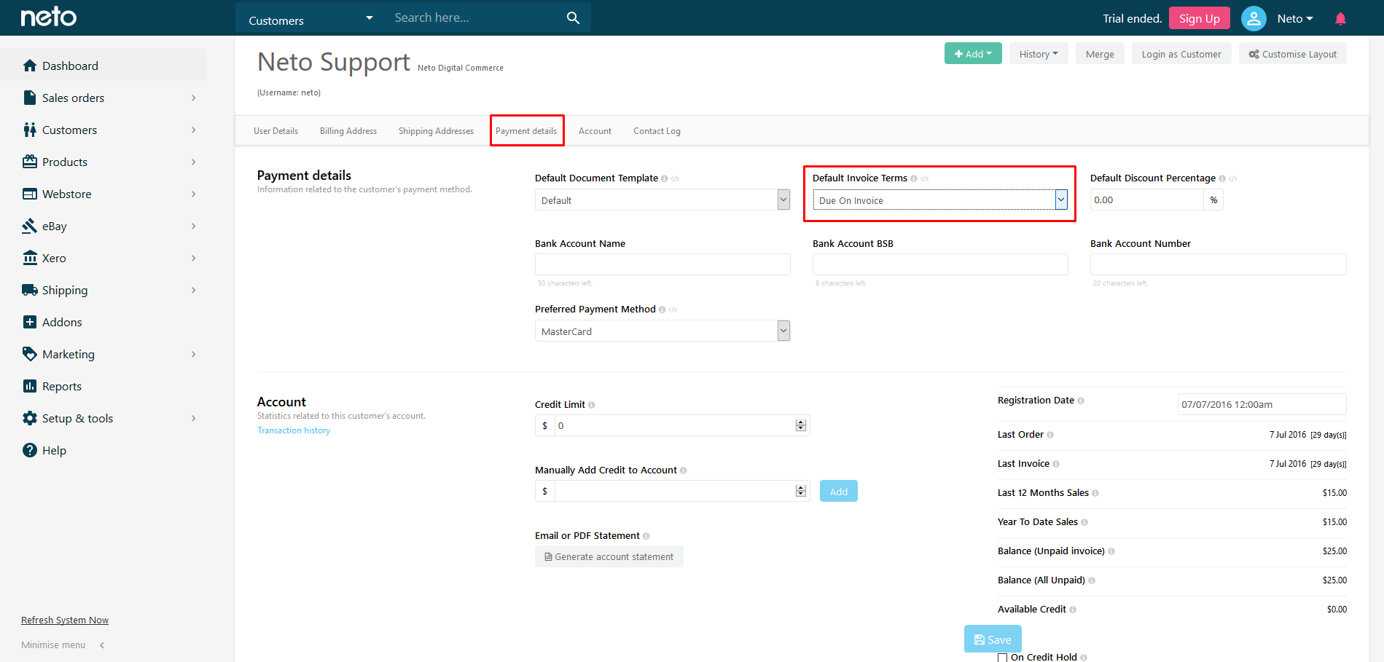This screenshot has height=662, width=1384.
Task: Click the Addons plus icon
Action: [x=30, y=322]
